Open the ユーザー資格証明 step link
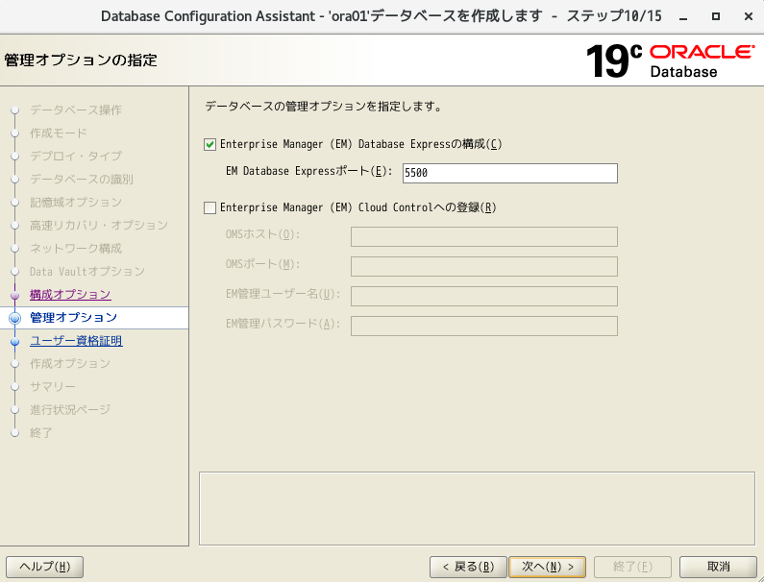Screen dimensions: 764x582 pyautogui.click(x=76, y=340)
